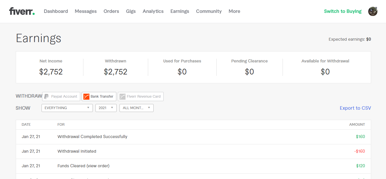View the Analytics page
This screenshot has height=179, width=386.
[x=153, y=11]
